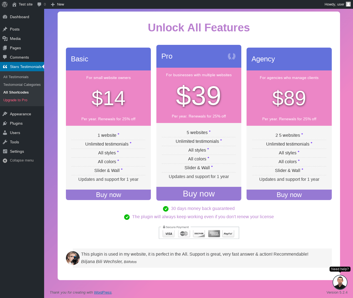Click the Dashboard gauge icon
This screenshot has width=353, height=298.
coord(5,17)
